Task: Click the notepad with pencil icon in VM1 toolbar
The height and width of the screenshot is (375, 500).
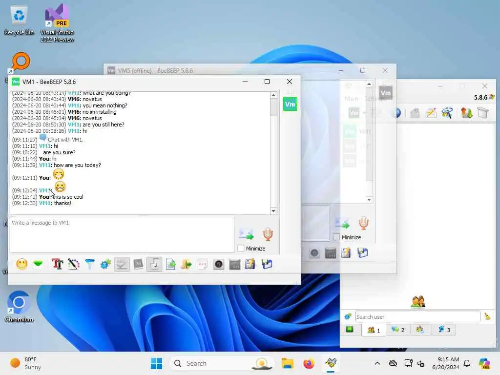Action: tap(250, 264)
